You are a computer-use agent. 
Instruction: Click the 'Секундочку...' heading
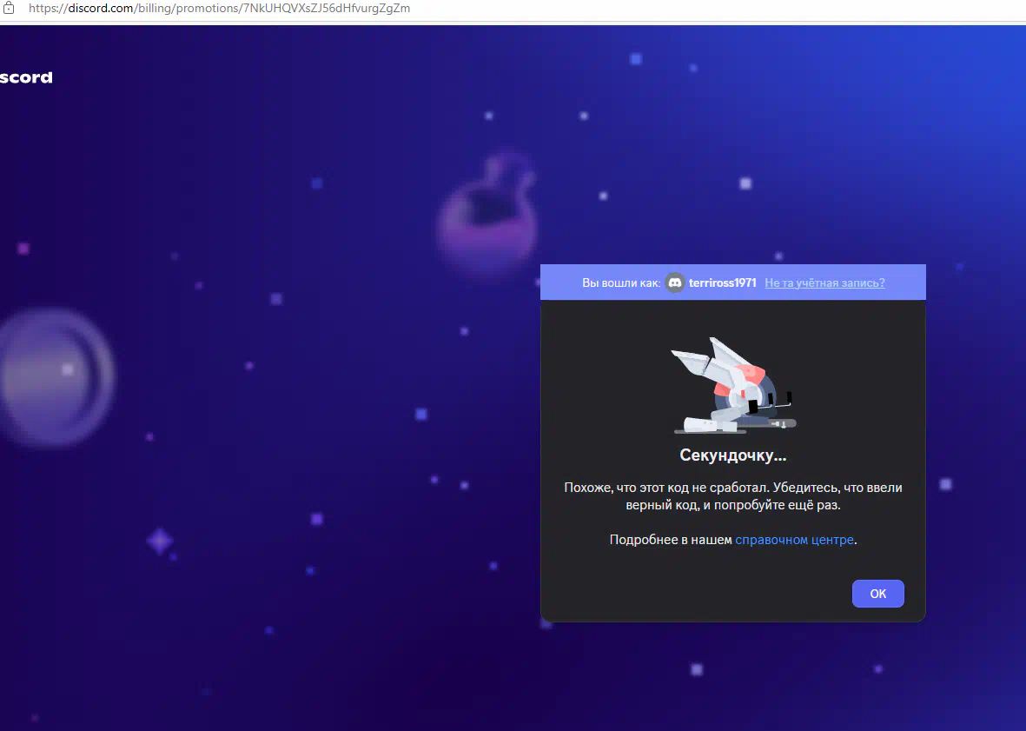point(733,455)
